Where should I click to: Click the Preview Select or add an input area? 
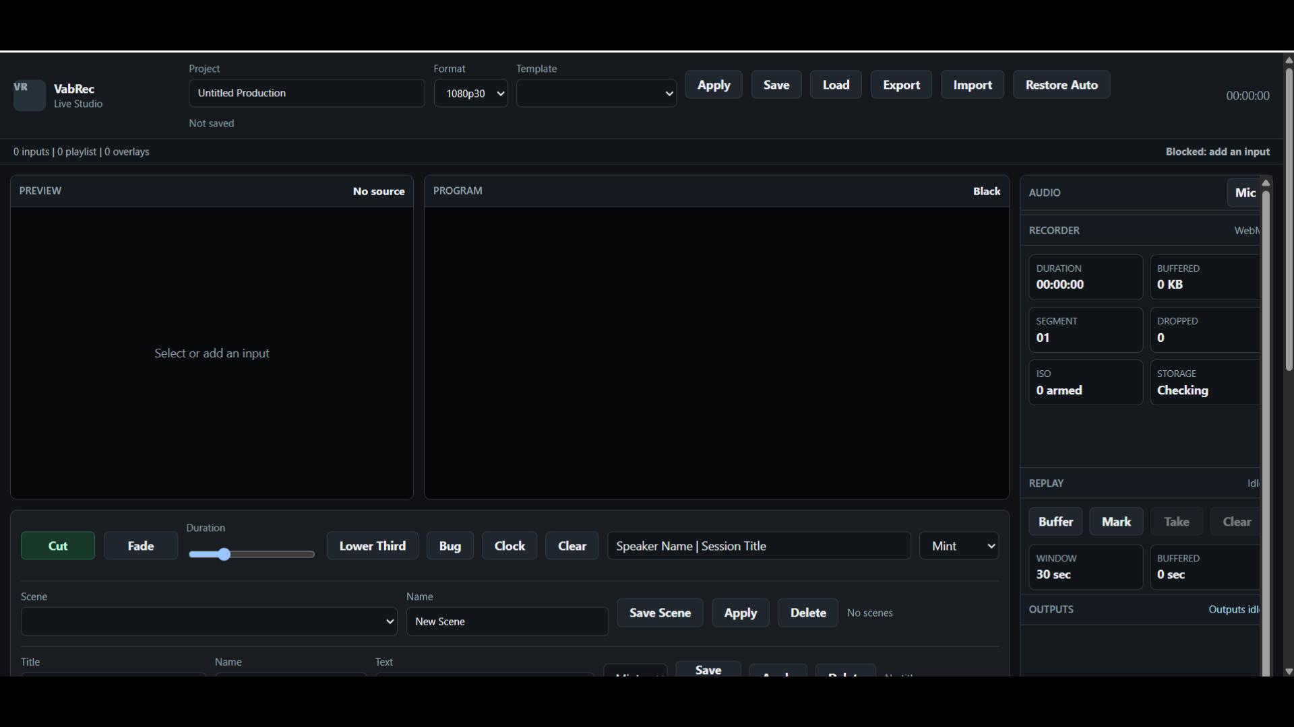click(212, 353)
